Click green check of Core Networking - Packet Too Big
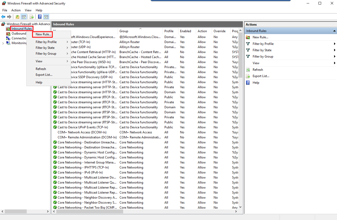This screenshot has width=337, height=220. (55, 208)
